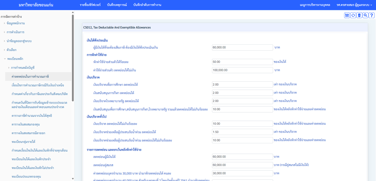Open ตารางเงินสะสมกองทุน in the sidebar
Image resolution: width=376 pixels, height=181 pixels.
[x=26, y=124]
